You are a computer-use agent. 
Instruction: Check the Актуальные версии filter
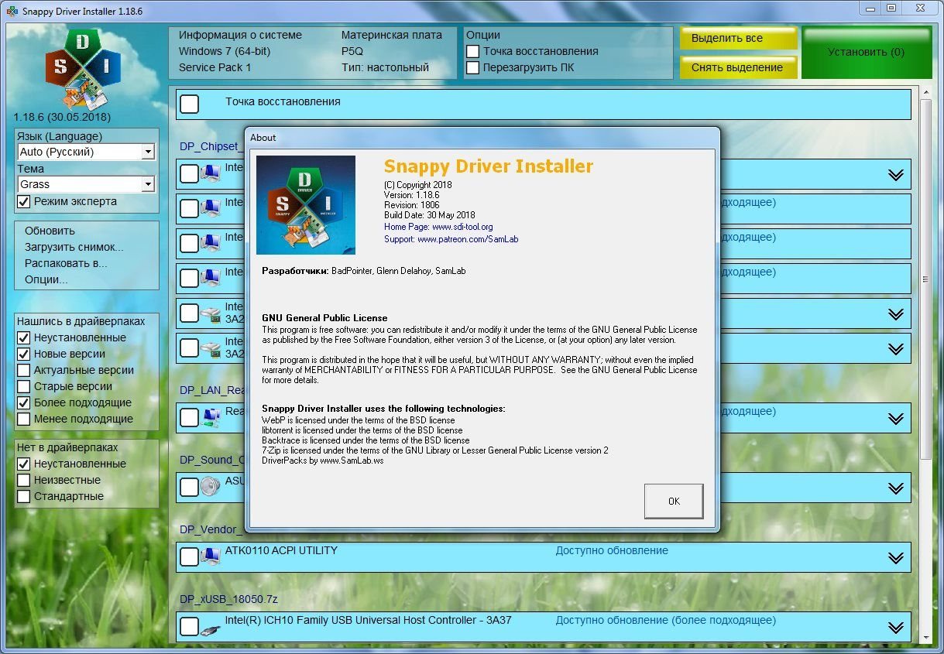click(x=24, y=370)
